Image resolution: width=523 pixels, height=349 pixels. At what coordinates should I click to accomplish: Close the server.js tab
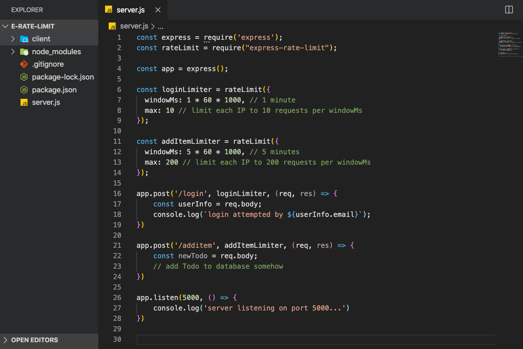[158, 10]
